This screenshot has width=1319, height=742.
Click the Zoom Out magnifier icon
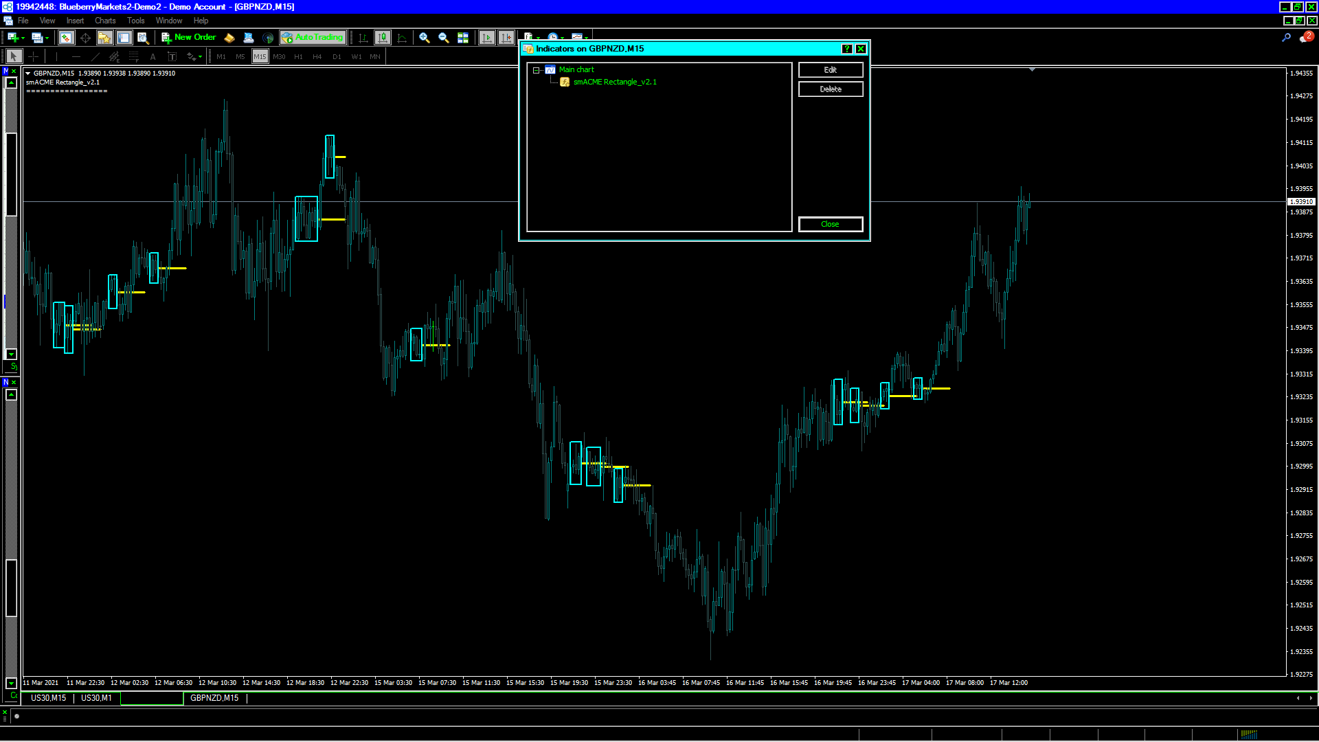444,38
